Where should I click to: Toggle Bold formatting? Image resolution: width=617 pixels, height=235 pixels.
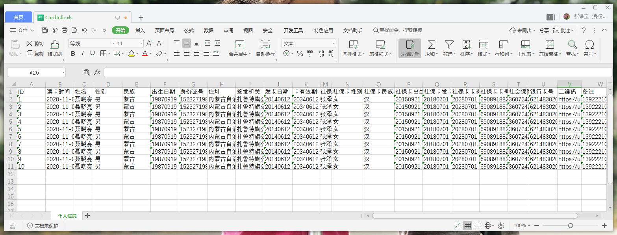tap(73, 53)
